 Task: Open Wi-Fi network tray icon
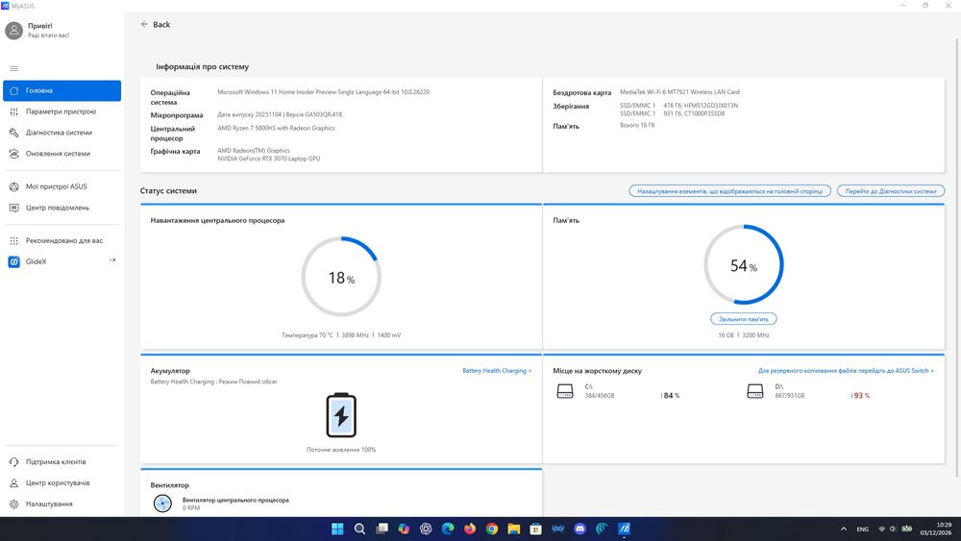point(882,529)
